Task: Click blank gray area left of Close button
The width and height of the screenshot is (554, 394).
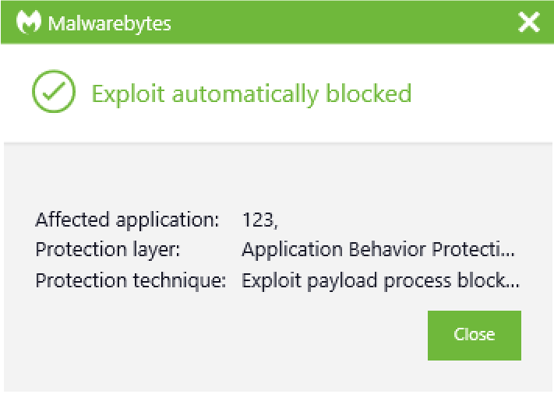Action: (234, 335)
